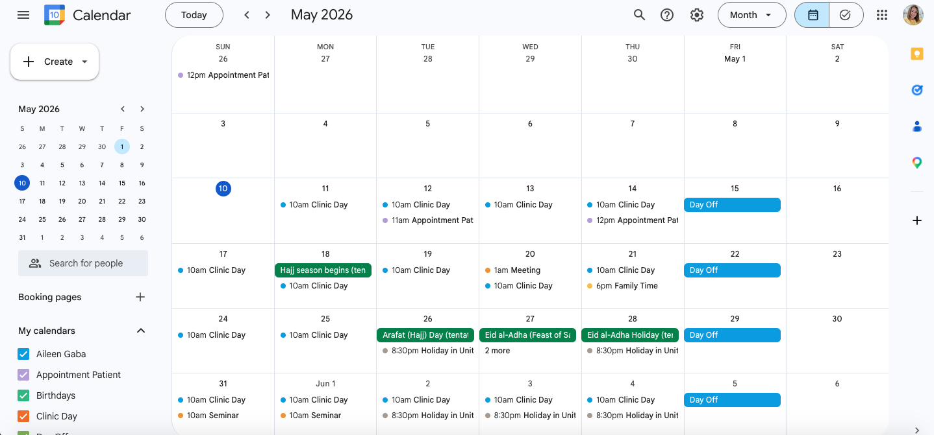This screenshot has height=435, width=934.
Task: Open the support help icon
Action: pyautogui.click(x=667, y=15)
